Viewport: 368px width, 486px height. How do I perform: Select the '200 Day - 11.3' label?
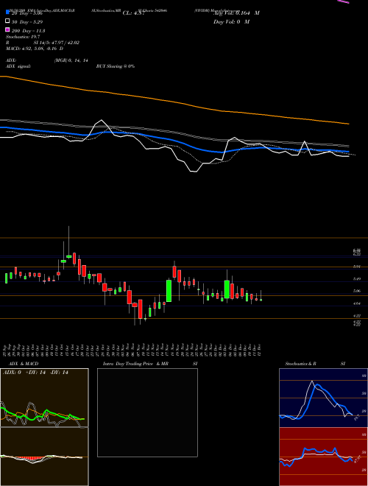(x=28, y=31)
